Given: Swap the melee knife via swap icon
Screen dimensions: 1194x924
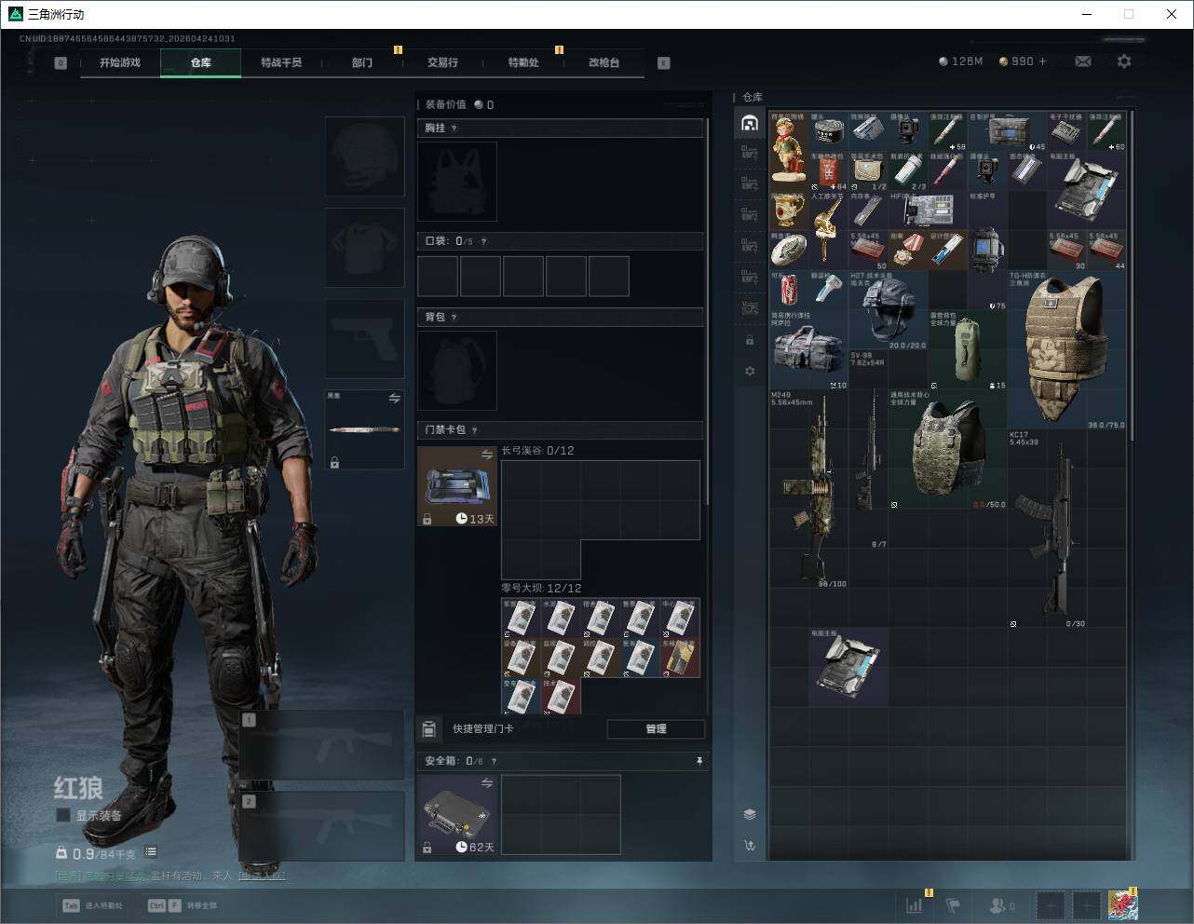Looking at the screenshot, I should point(394,399).
